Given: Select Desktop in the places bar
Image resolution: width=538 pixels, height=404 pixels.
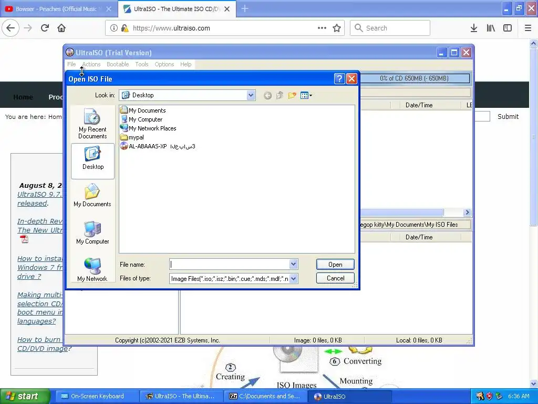Looking at the screenshot, I should [92, 161].
